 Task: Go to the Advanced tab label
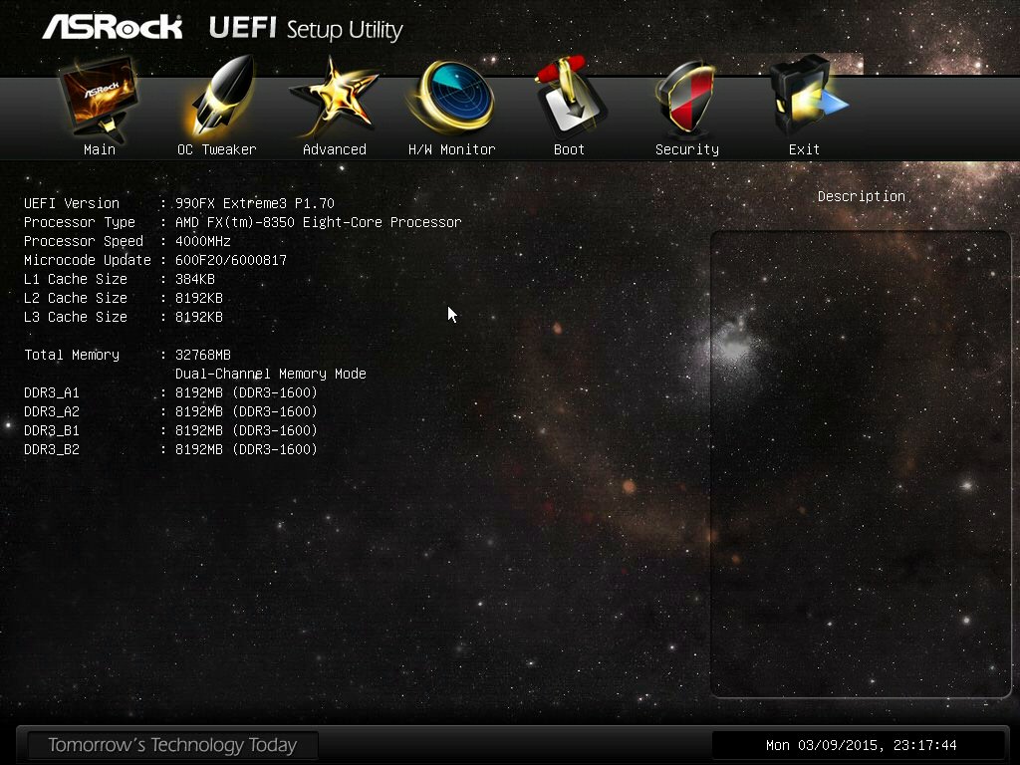click(x=335, y=149)
